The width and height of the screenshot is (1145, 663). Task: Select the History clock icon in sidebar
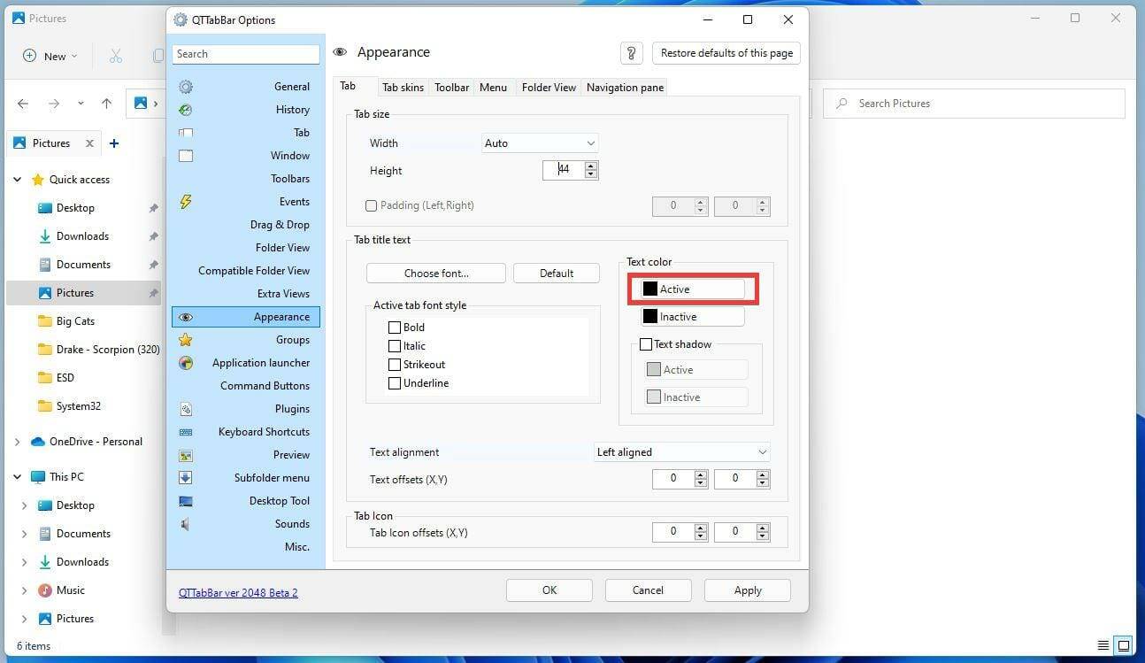pos(186,110)
